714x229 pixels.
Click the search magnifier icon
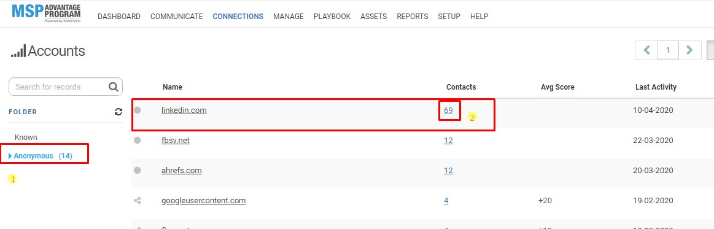coord(113,87)
